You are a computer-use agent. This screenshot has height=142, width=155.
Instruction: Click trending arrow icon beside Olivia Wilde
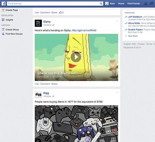pyautogui.click(x=126, y=23)
